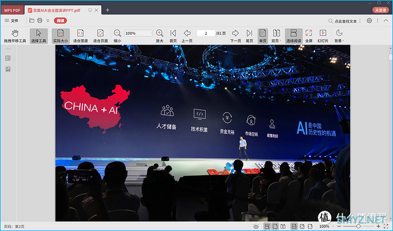
Task: Go to 下一页 next page
Action: click(235, 36)
